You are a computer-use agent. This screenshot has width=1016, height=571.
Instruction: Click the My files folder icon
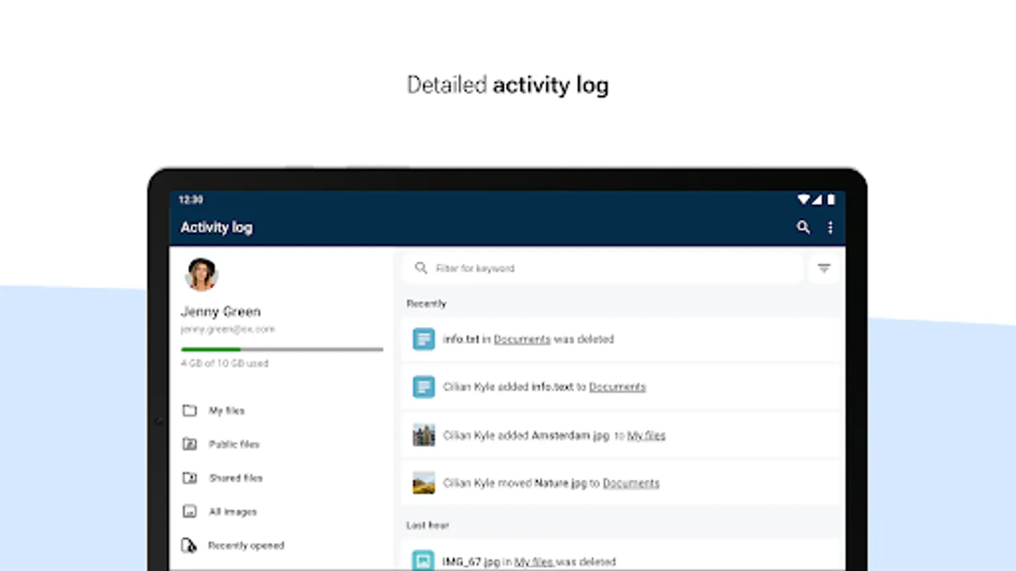click(189, 410)
